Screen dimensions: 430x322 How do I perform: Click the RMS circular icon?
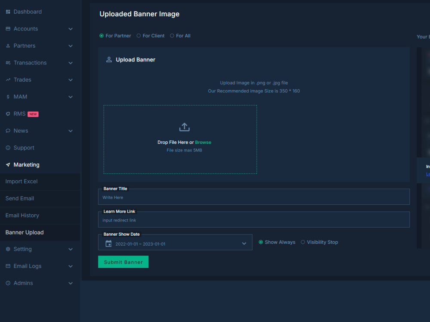(8, 114)
